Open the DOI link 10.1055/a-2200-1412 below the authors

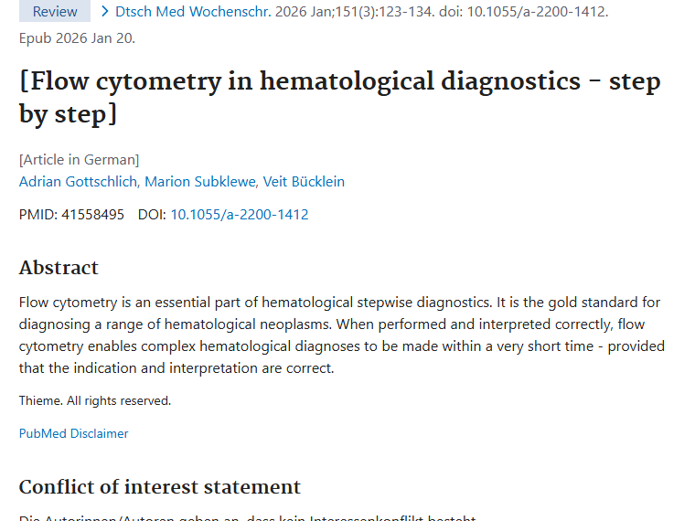coord(240,215)
